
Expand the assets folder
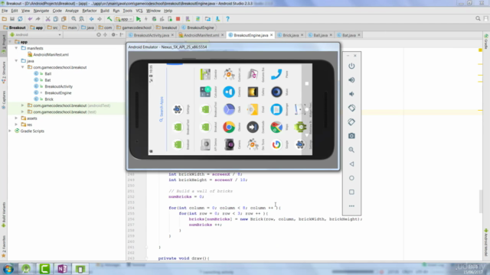point(16,118)
